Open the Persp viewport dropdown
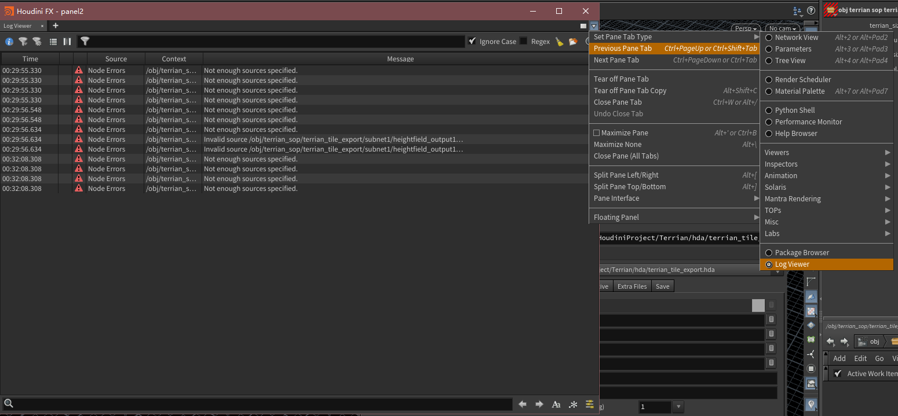 coord(746,28)
